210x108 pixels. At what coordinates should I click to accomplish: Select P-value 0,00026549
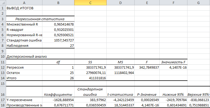click(x=147, y=100)
